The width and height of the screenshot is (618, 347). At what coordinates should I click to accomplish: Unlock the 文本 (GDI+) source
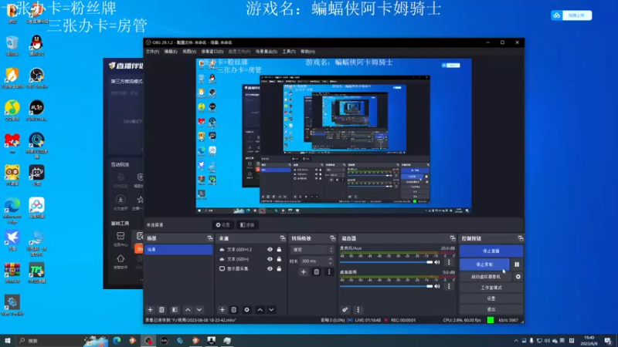coord(279,259)
